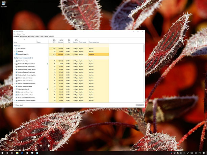Click the Touch Keyboard and Handwriting icon
The height and width of the screenshot is (155, 207).
17,98
